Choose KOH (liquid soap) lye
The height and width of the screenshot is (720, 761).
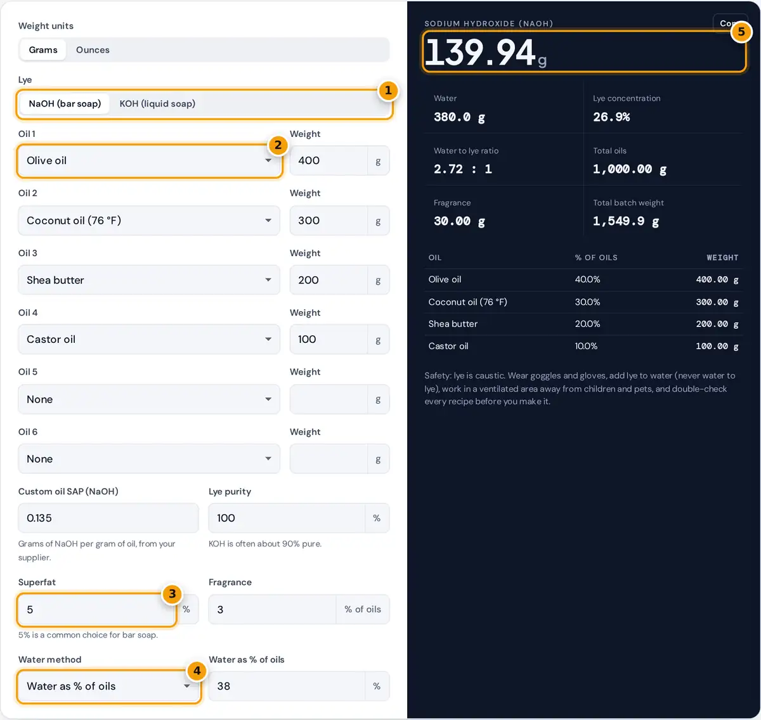(x=157, y=104)
